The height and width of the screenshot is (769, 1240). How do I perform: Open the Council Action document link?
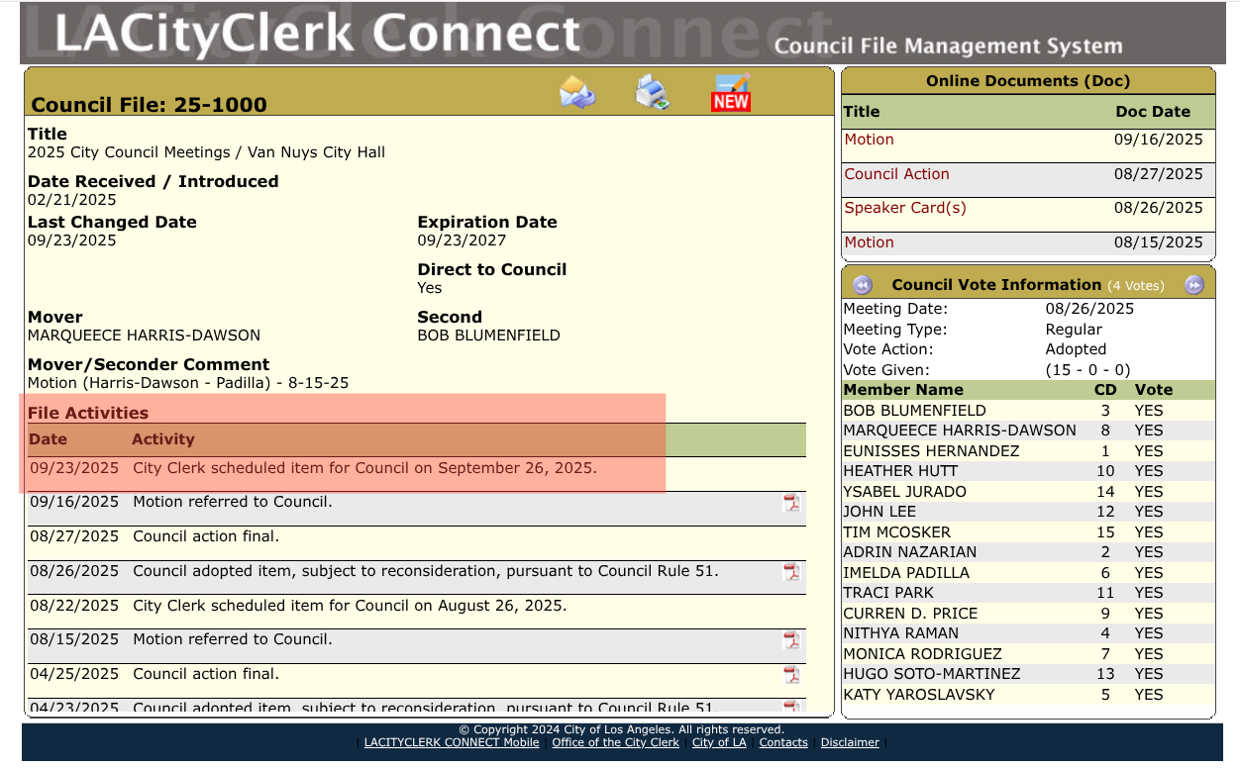point(896,174)
